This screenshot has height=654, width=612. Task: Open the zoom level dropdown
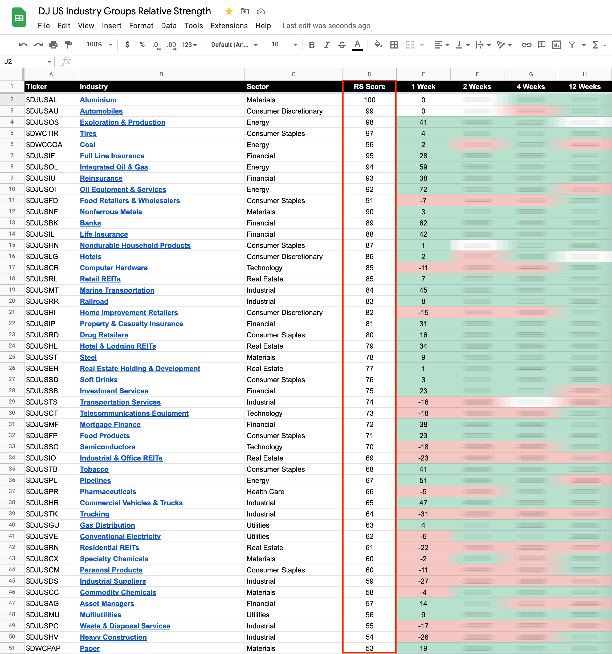pyautogui.click(x=99, y=45)
